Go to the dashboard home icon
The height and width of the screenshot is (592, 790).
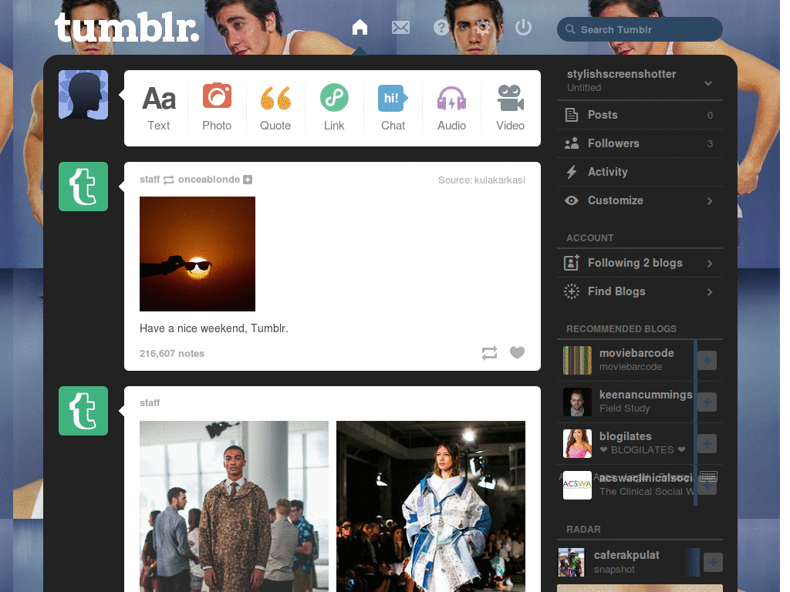click(360, 27)
